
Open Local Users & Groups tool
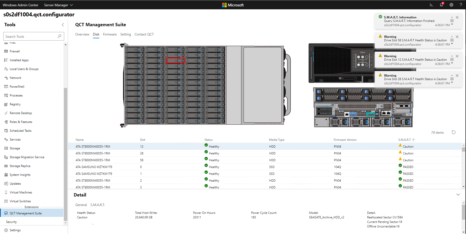[24, 69]
